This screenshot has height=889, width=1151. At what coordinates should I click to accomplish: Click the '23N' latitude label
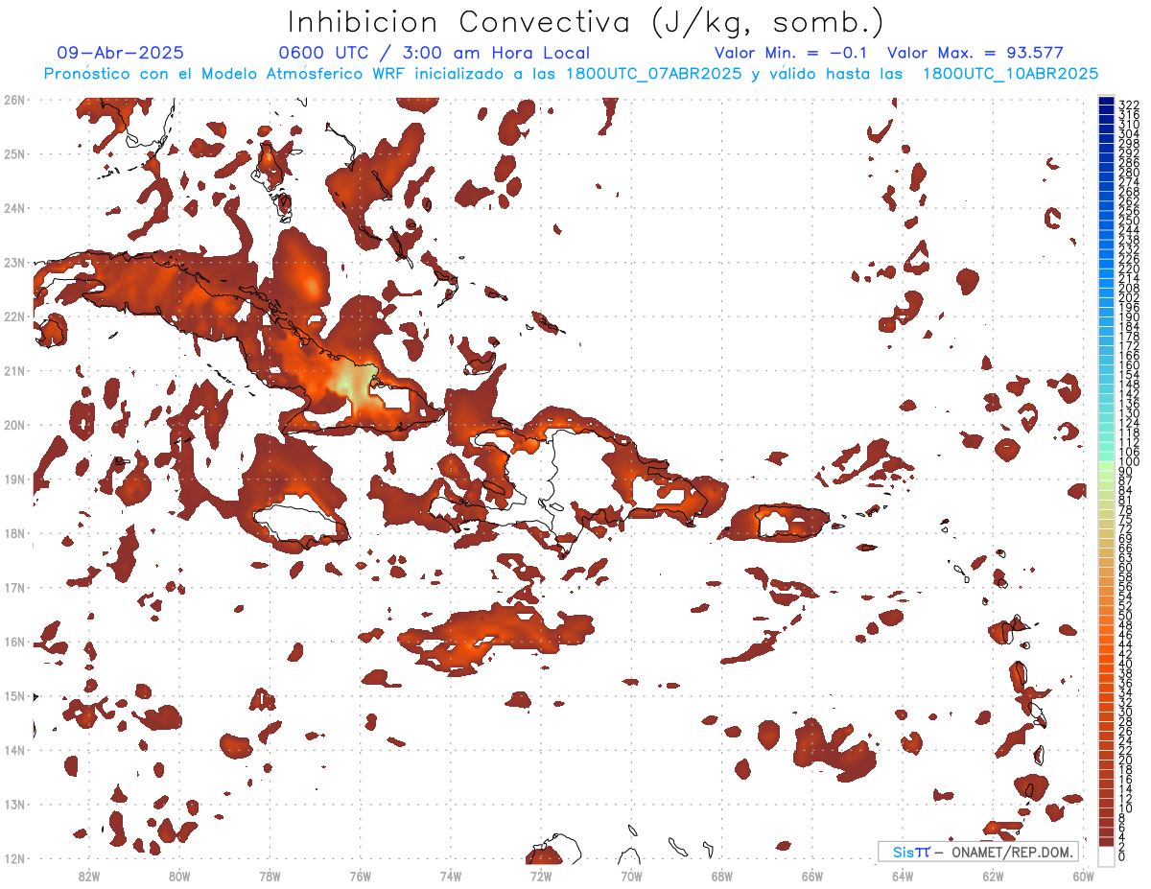pyautogui.click(x=14, y=262)
